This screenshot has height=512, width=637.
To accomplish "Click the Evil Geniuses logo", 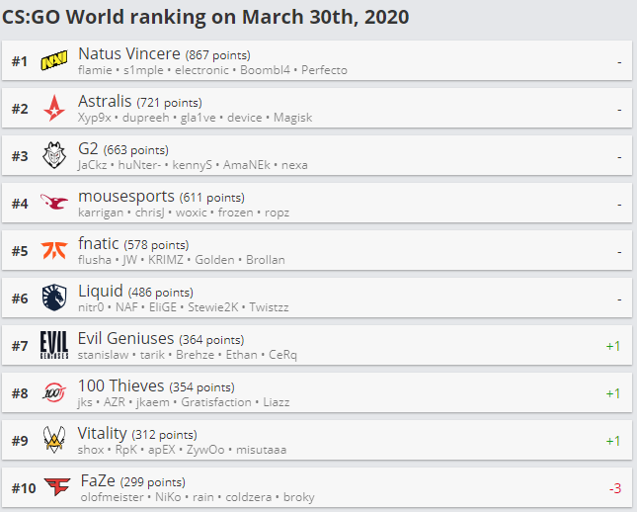I will (x=53, y=346).
